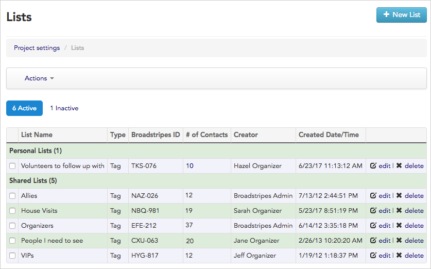431x269 pixels.
Task: Click the creator 'Hazel Organizer'
Action: point(257,166)
